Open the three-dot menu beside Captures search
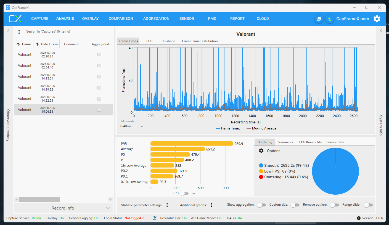 pyautogui.click(x=19, y=32)
